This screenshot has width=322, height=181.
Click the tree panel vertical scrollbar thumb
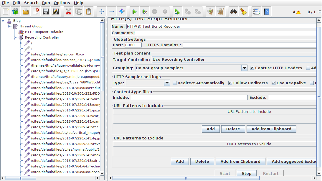point(102,57)
